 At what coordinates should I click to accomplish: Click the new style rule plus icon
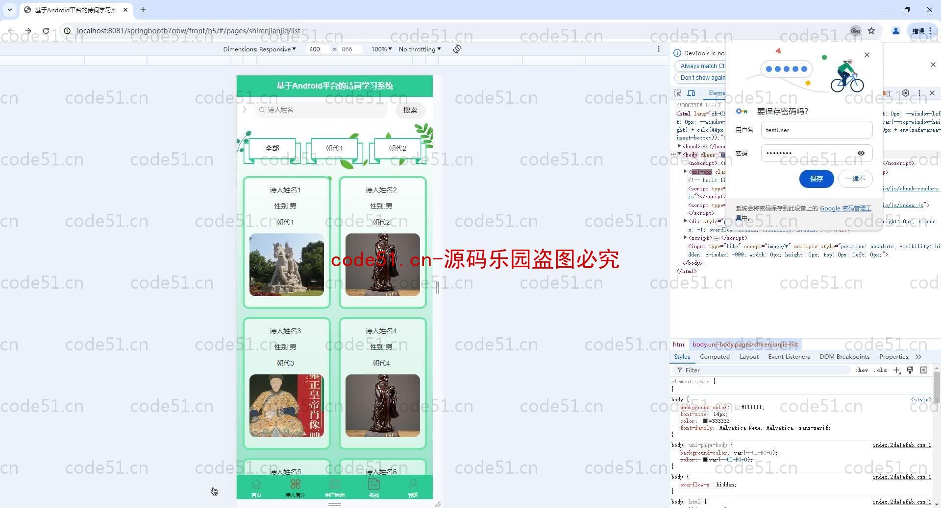click(896, 370)
